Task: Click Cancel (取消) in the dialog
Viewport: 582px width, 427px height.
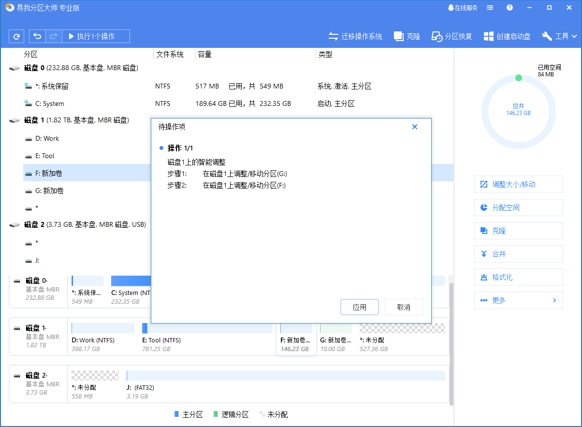Action: coord(404,307)
